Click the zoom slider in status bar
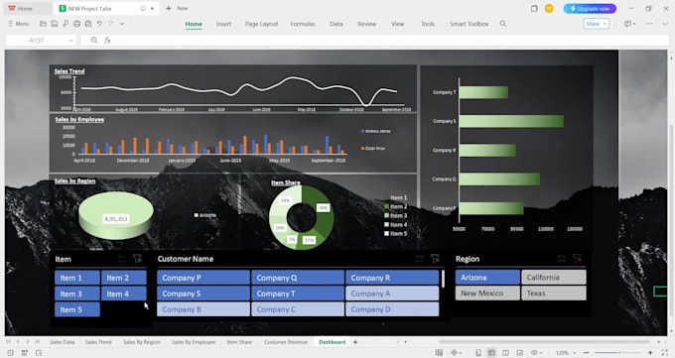 (x=618, y=353)
